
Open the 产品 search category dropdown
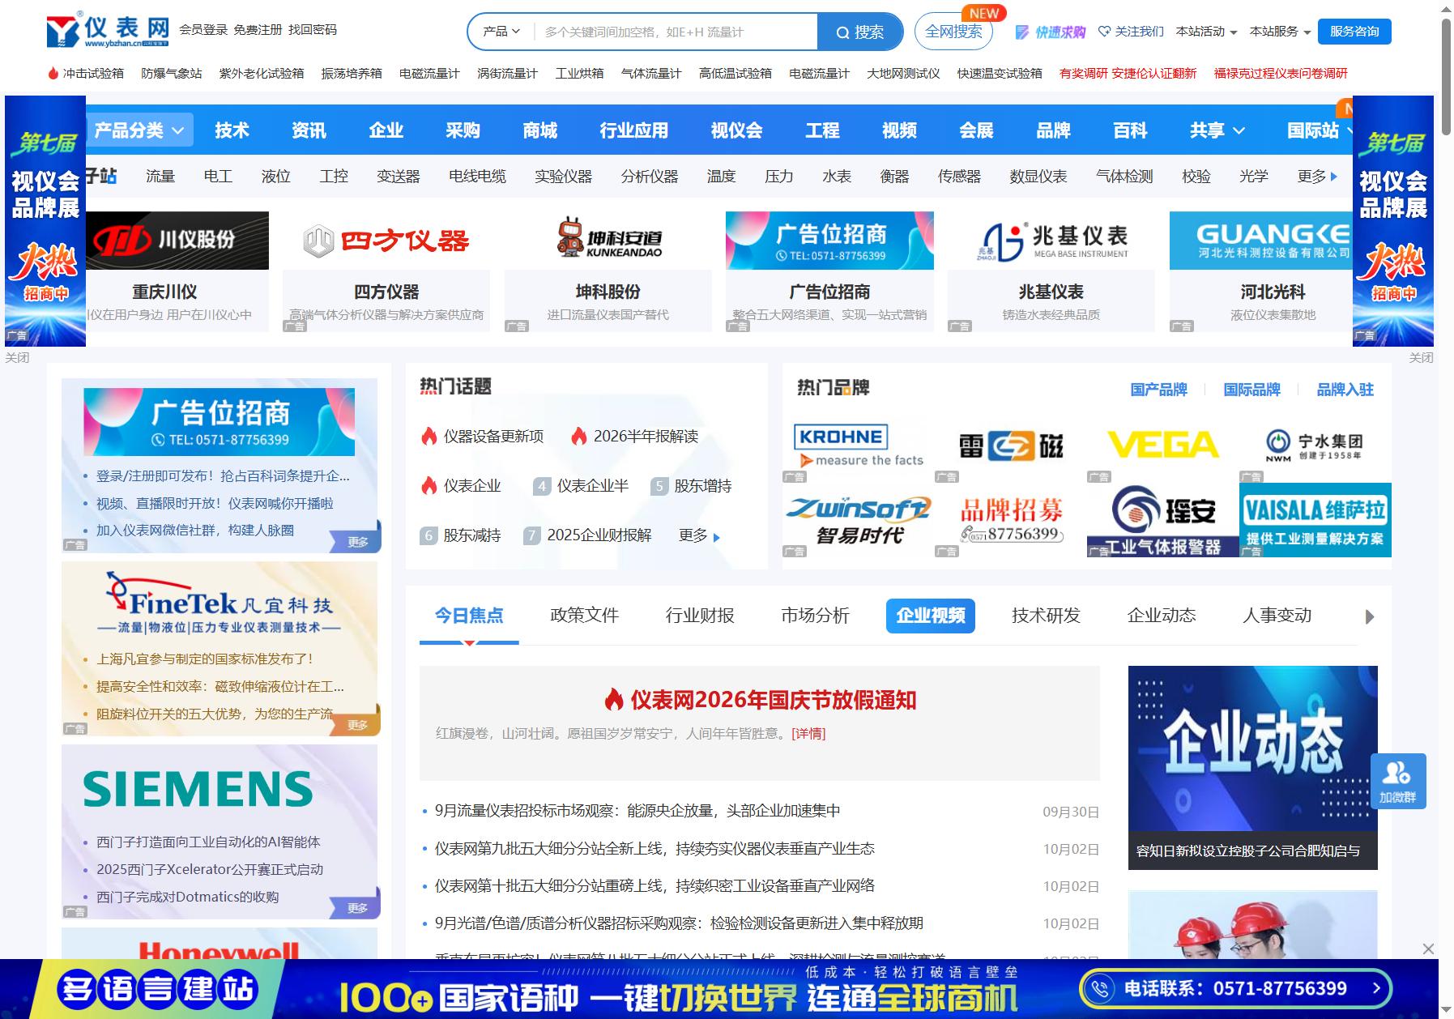click(x=501, y=32)
